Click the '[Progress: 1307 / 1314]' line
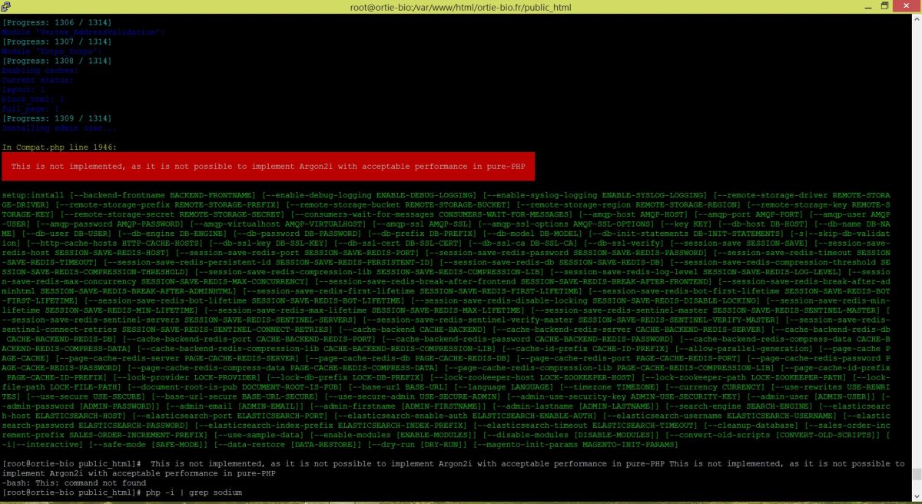 pos(57,41)
